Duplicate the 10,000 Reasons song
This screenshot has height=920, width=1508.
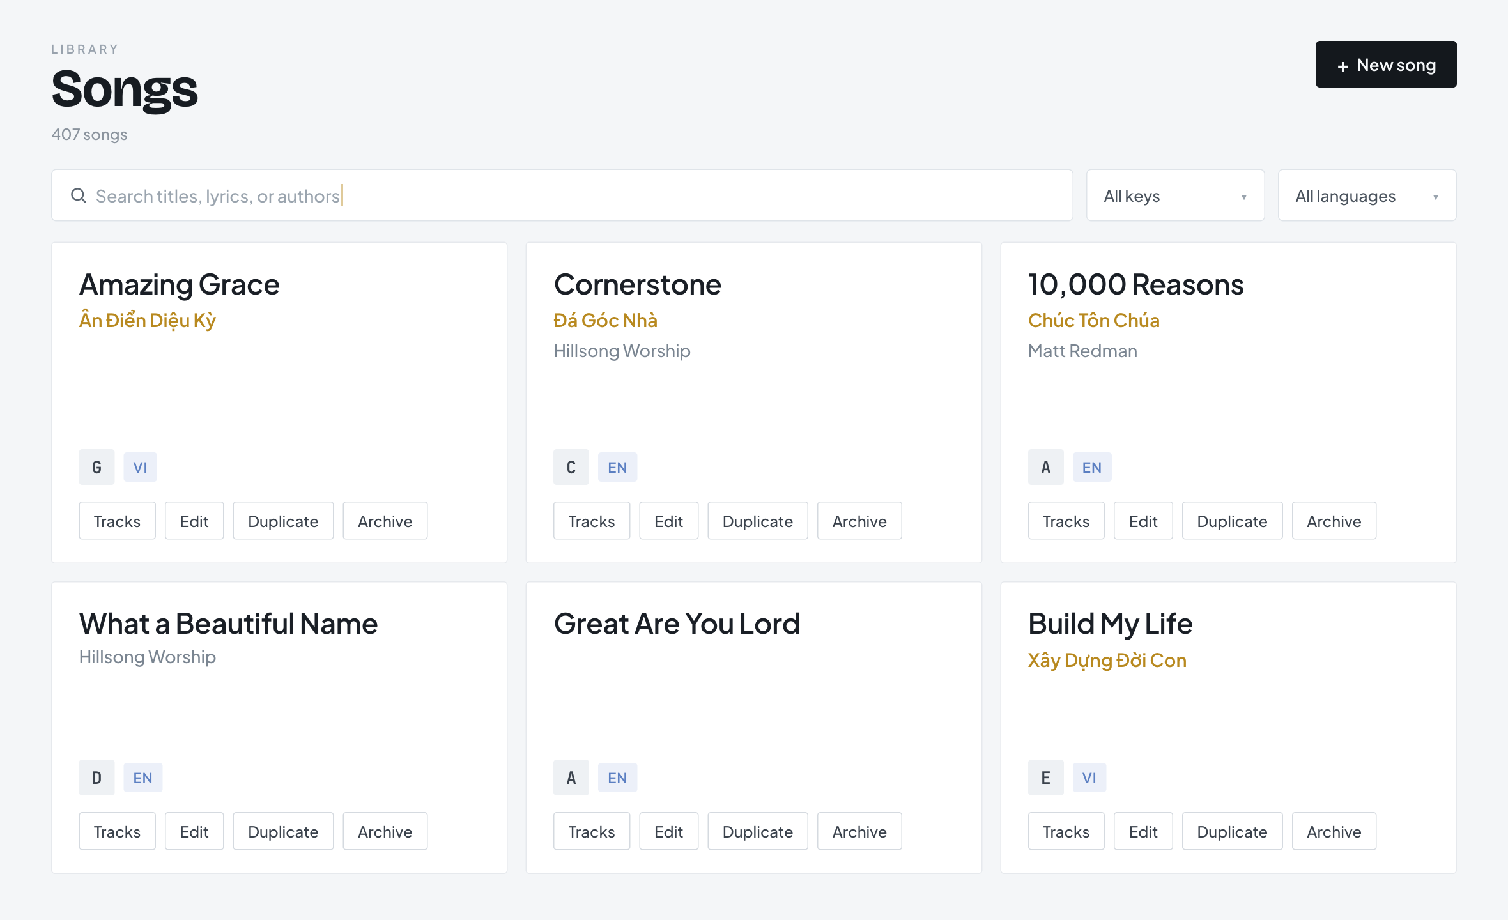1232,521
